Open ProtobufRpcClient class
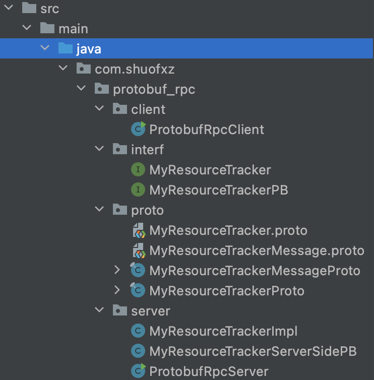 [x=207, y=130]
